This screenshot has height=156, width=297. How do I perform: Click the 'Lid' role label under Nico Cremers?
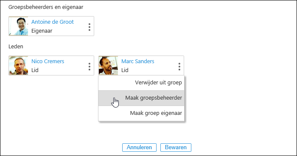coord(35,70)
